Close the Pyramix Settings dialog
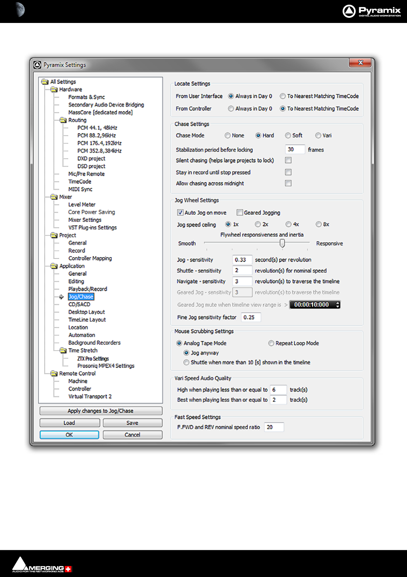 click(x=360, y=62)
